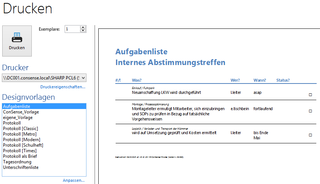Increase Exemplare count with up arrow

(x=83, y=27)
